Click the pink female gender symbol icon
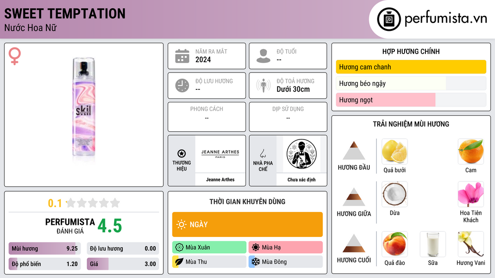 [15, 56]
